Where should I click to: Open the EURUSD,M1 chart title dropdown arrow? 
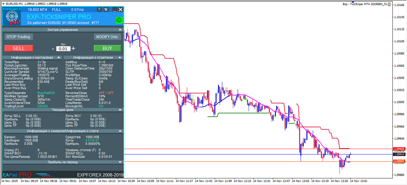tap(3, 3)
